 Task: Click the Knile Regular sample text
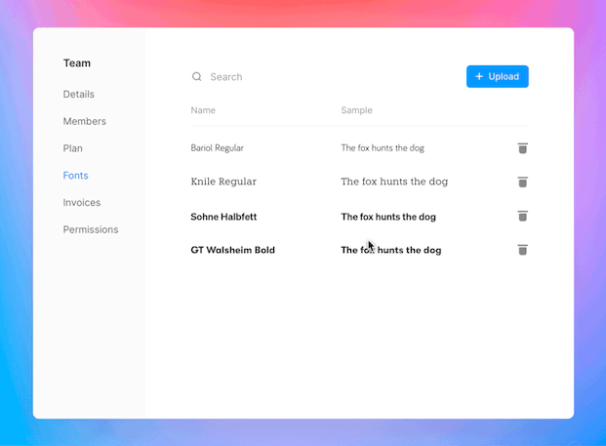click(394, 182)
